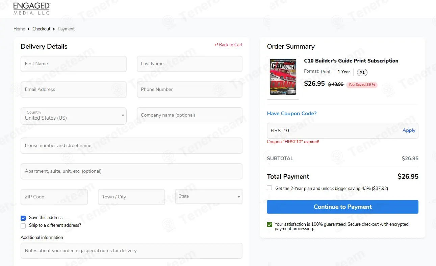Click the X1 quantity badge

[x=362, y=72]
